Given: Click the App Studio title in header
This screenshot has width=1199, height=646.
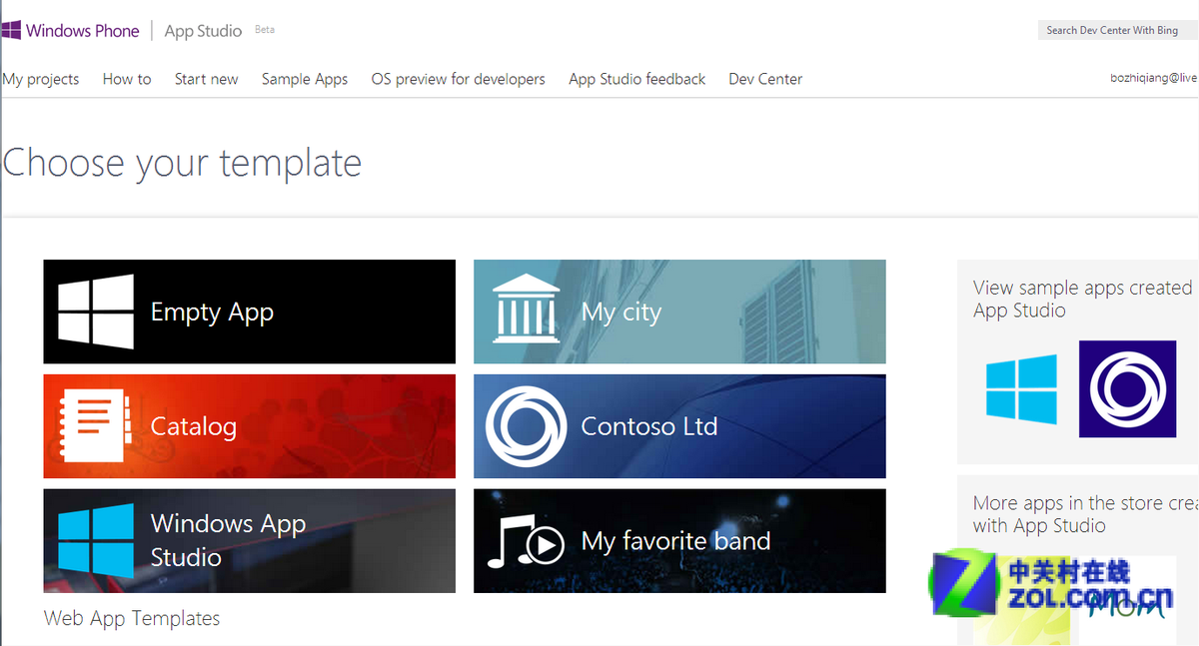Looking at the screenshot, I should coord(203,31).
